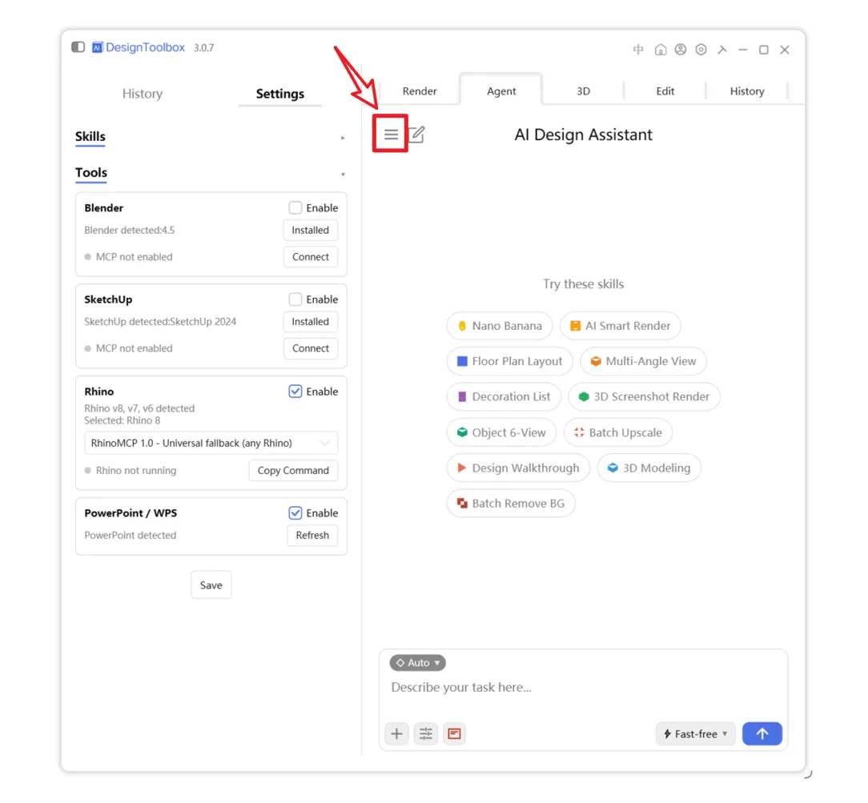This screenshot has height=803, width=868.
Task: Choose the 3D Modeling skill
Action: [x=649, y=468]
